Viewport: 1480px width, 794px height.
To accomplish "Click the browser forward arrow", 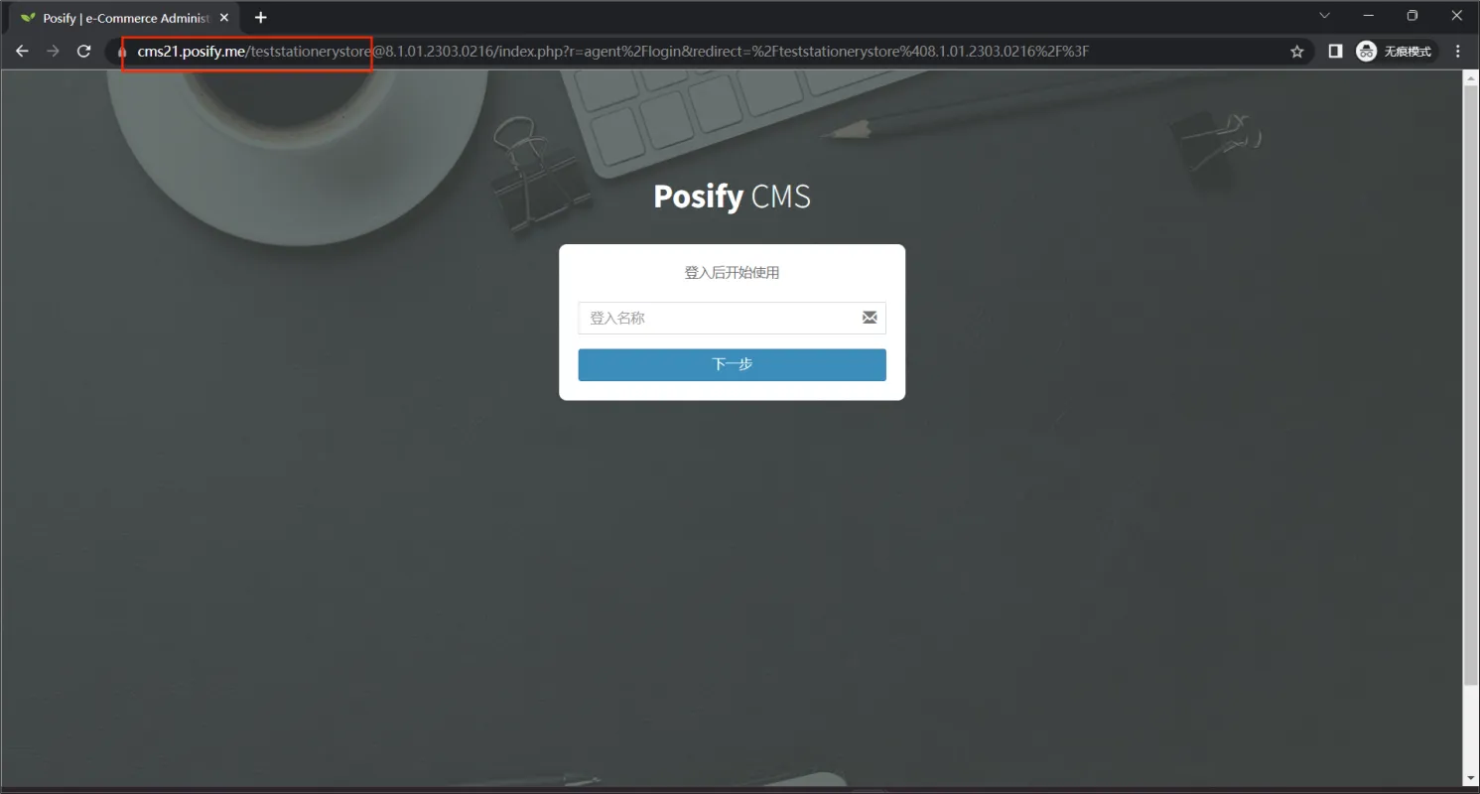I will coord(53,52).
